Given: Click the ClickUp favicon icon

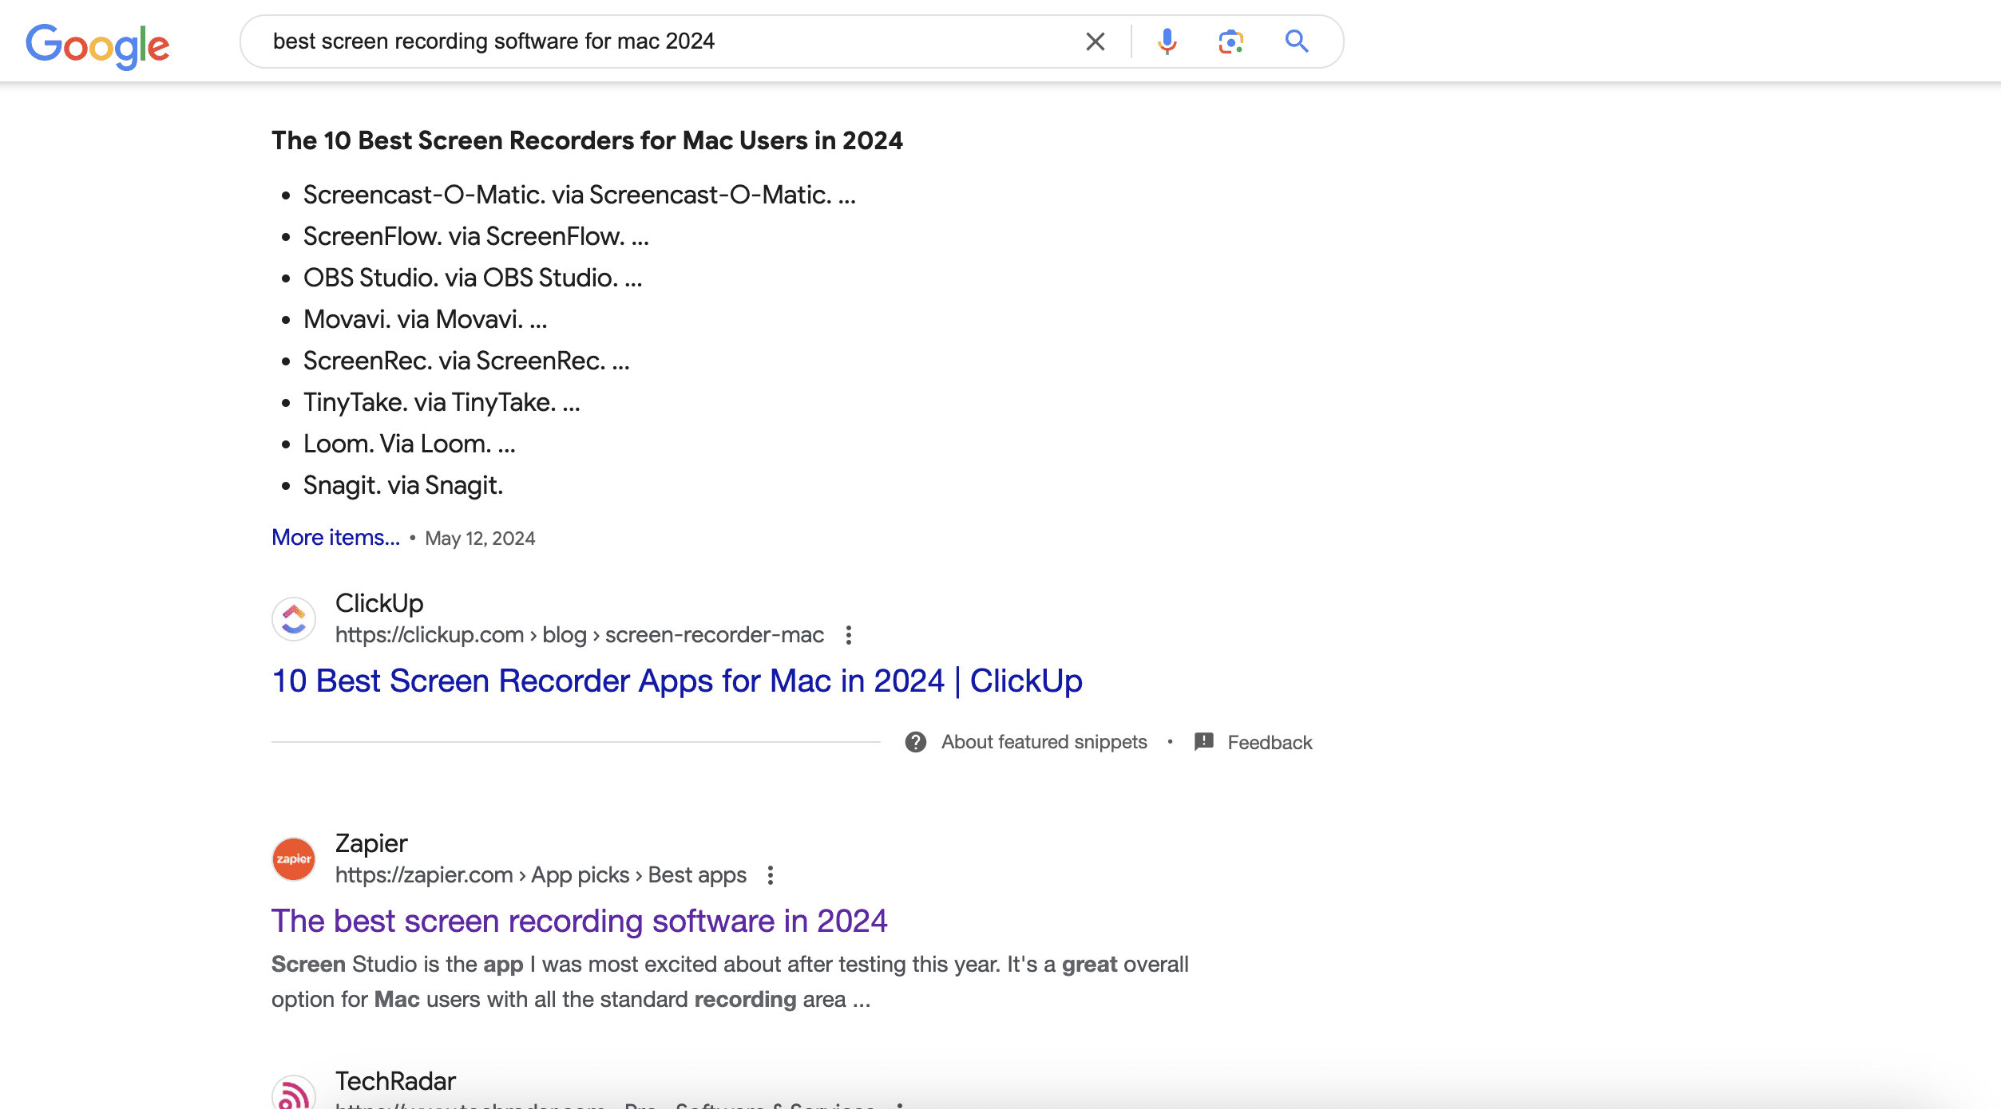Looking at the screenshot, I should [292, 618].
